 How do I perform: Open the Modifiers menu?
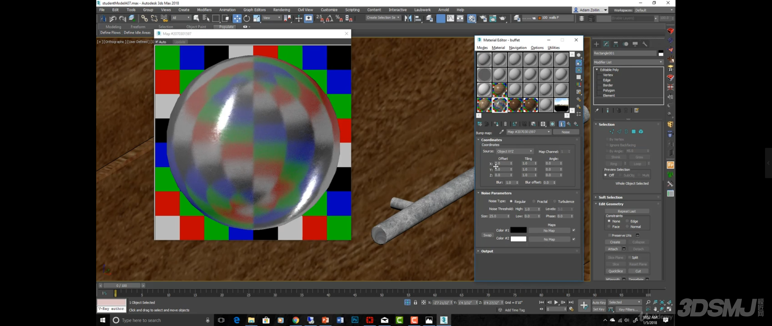(x=204, y=10)
